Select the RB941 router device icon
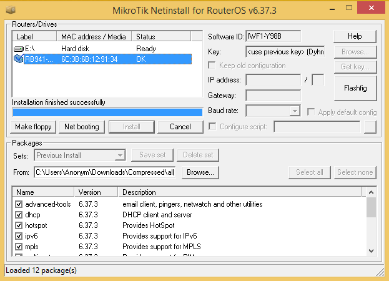 click(19, 59)
